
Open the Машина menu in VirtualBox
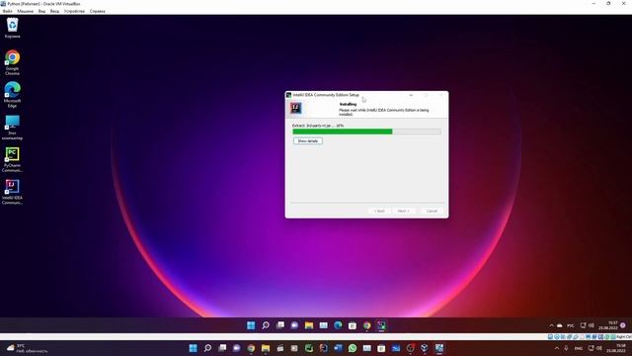(26, 11)
